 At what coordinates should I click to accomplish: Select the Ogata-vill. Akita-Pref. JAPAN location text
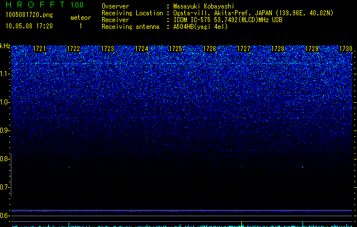coord(253,13)
